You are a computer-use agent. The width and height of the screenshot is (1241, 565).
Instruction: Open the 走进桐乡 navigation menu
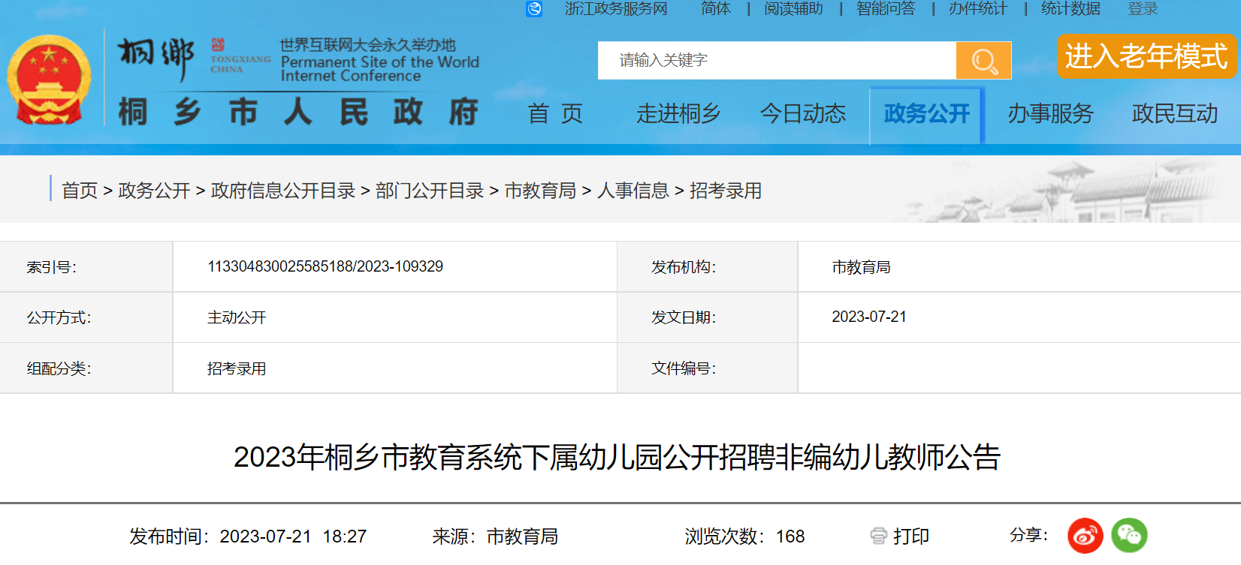point(678,114)
